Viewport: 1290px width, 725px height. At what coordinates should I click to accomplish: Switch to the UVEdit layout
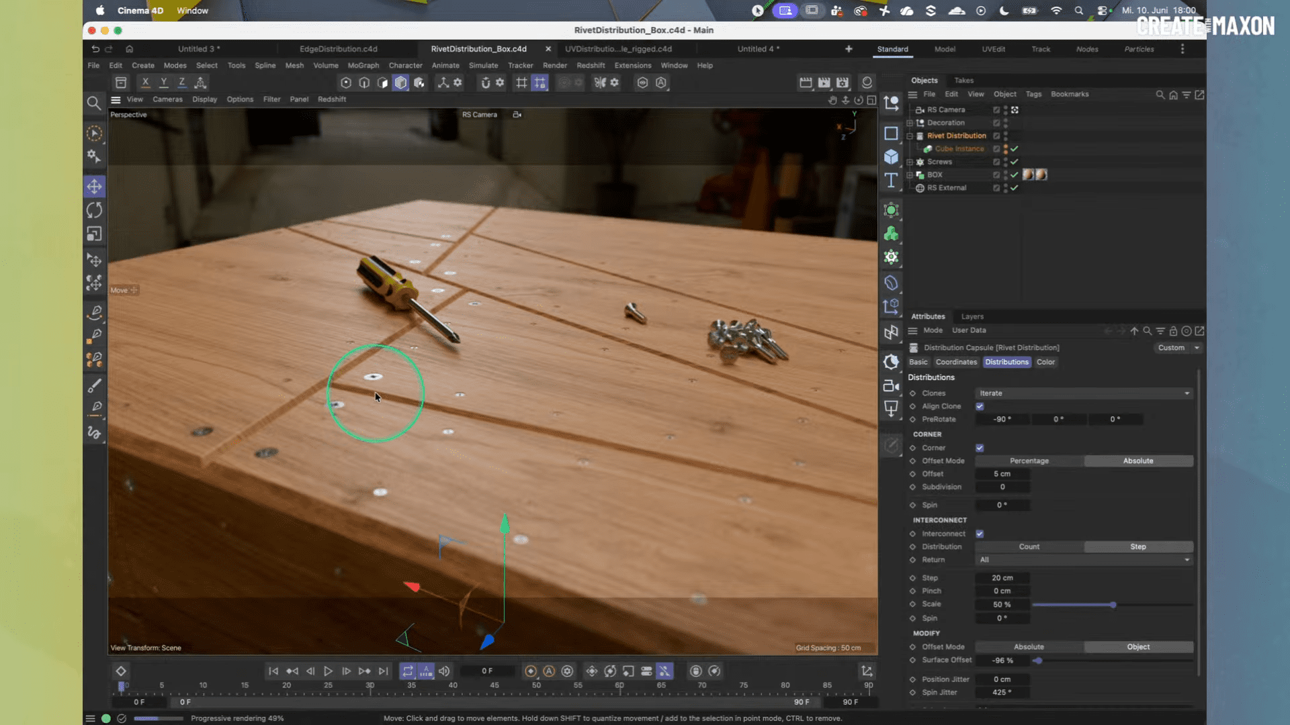993,49
